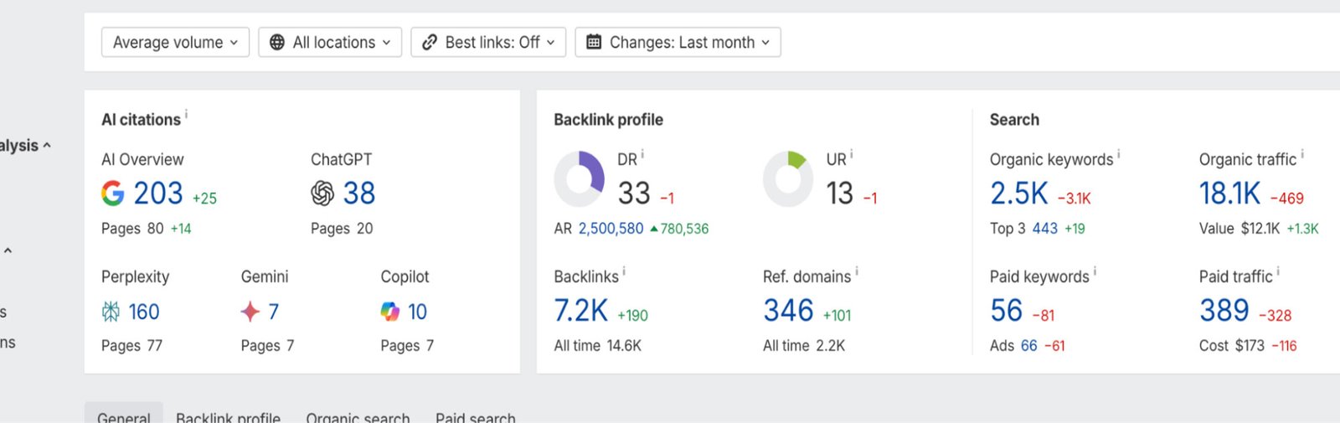Switch to the Organic search tab

point(358,416)
